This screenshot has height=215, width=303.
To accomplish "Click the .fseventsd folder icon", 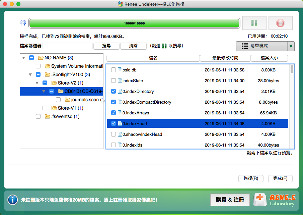I will (x=47, y=116).
